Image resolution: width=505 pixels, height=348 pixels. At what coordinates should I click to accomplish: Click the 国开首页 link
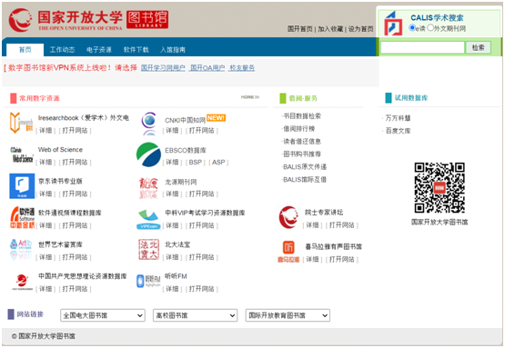pyautogui.click(x=300, y=29)
